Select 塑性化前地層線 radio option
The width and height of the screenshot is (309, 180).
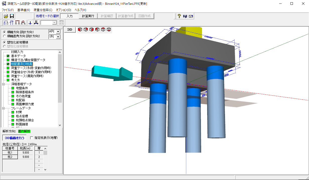(4, 42)
